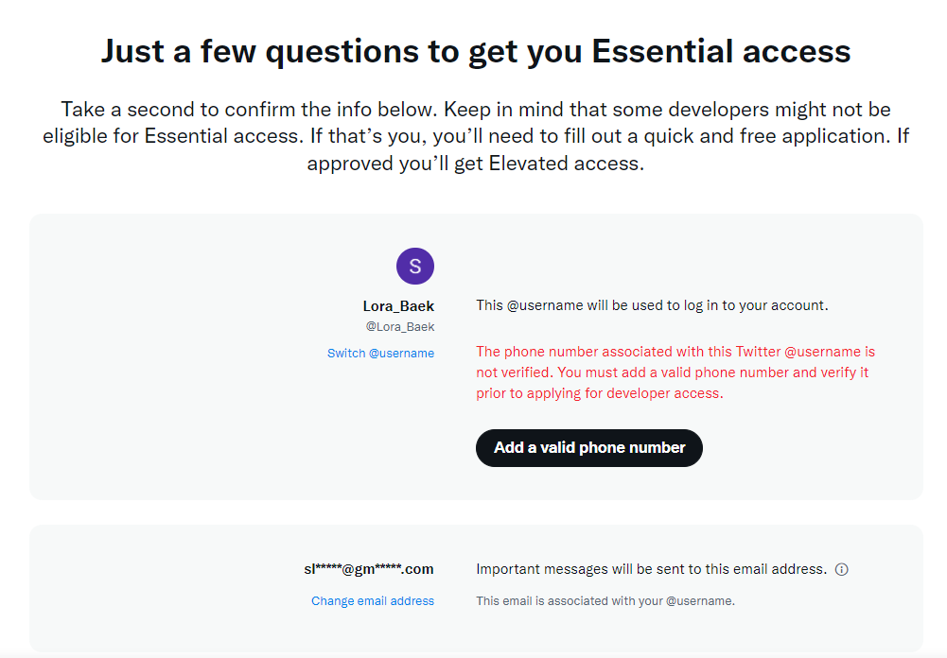This screenshot has height=658, width=947.
Task: Click the 'Important messages will be sent' text
Action: click(x=651, y=569)
